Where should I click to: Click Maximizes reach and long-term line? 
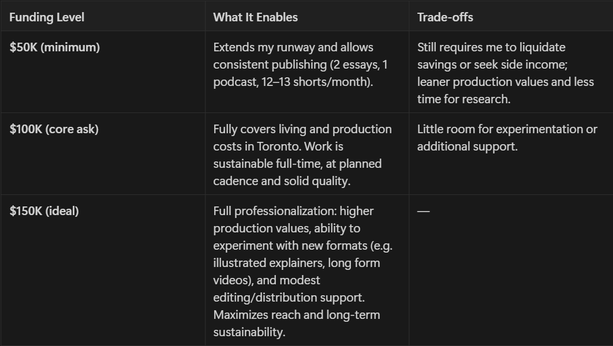click(296, 315)
